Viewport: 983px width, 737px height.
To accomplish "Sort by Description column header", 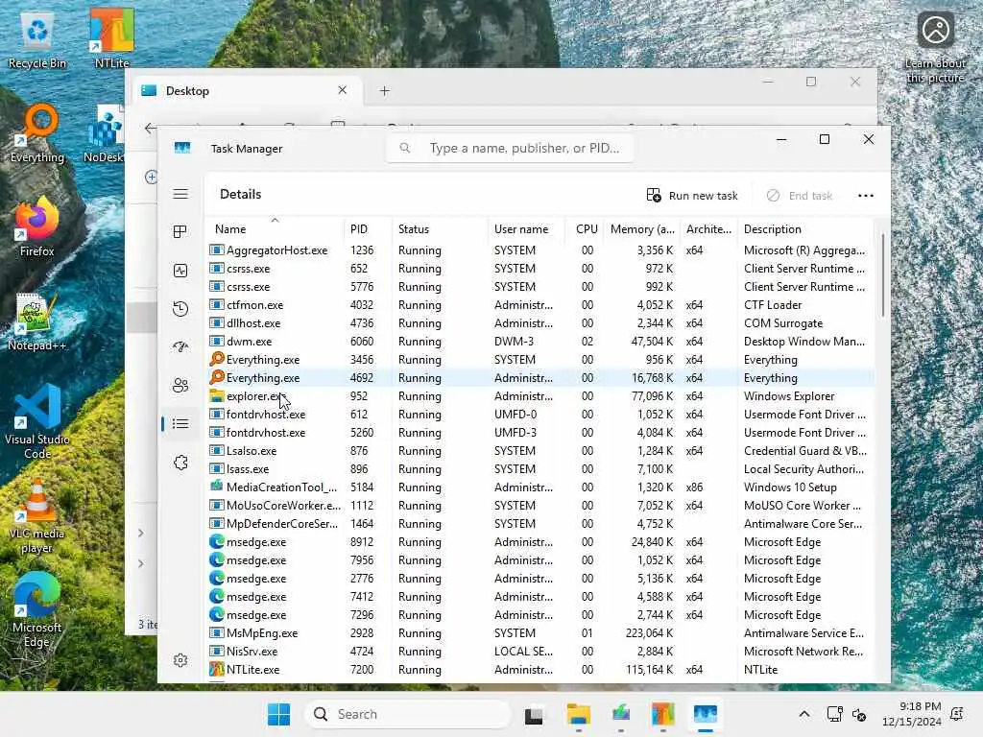I will coord(805,228).
